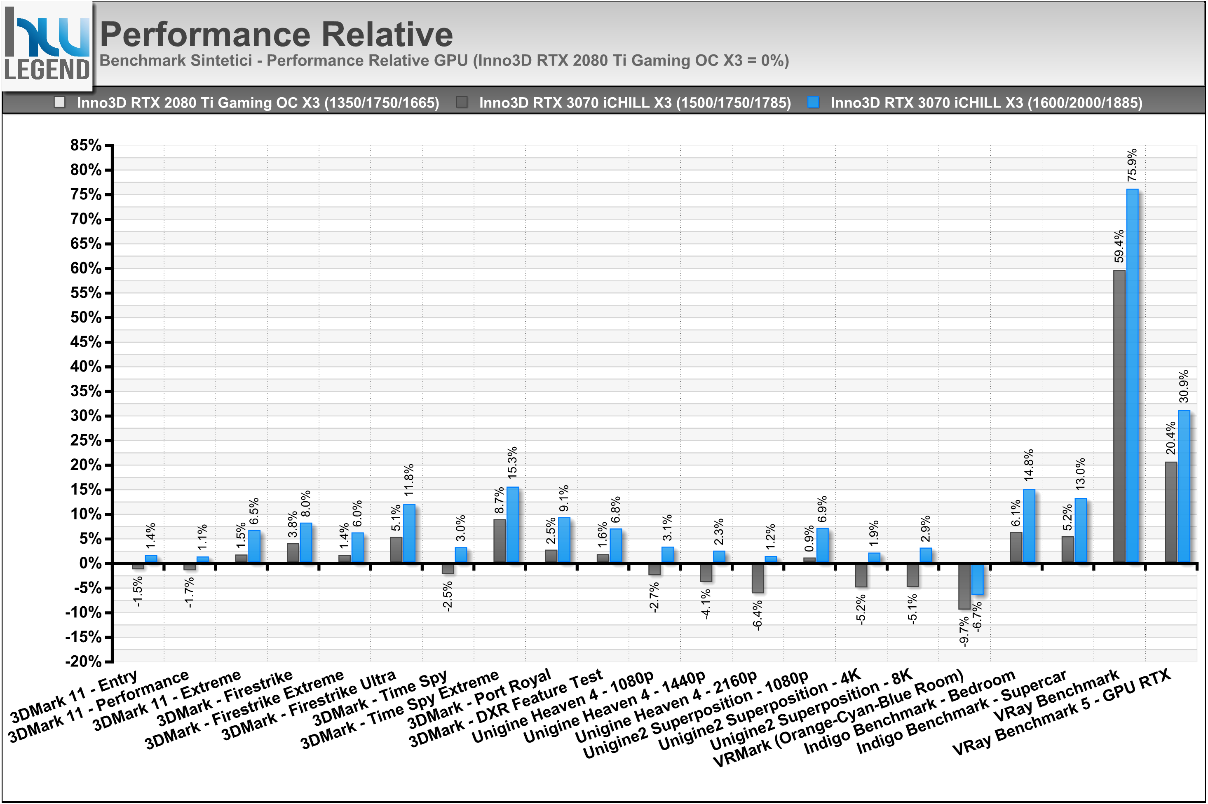The height and width of the screenshot is (804, 1208).
Task: Click the VRay Benchmark 5 - GPU RTX label
Action: click(1063, 713)
